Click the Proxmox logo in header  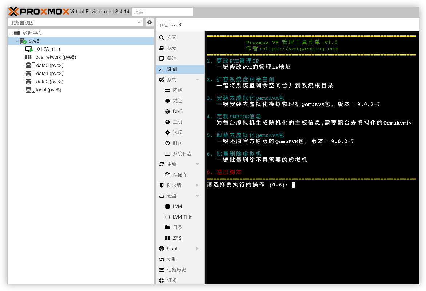click(x=38, y=12)
